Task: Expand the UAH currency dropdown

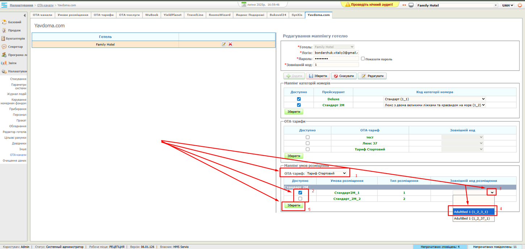Action: 507,5
